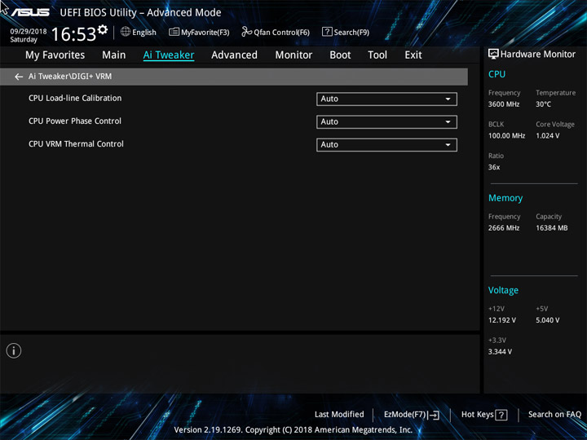This screenshot has width=587, height=440.
Task: Click the Search question mark icon
Action: click(327, 32)
